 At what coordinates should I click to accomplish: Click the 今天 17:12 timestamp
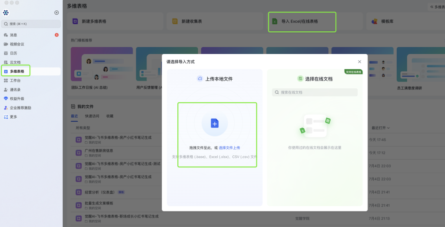377,153
